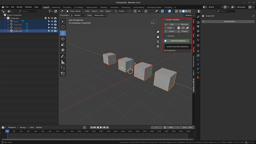
Task: Open the File menu
Action: click(x=7, y=7)
